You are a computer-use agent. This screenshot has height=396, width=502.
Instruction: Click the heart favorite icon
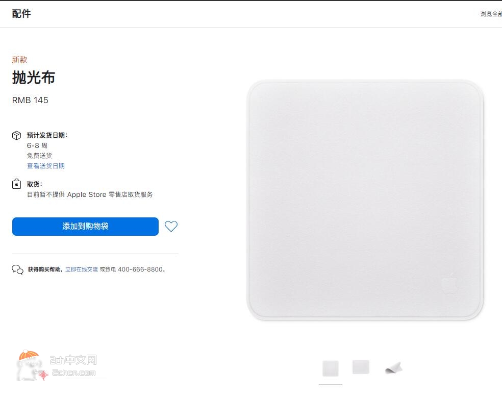[x=171, y=227]
